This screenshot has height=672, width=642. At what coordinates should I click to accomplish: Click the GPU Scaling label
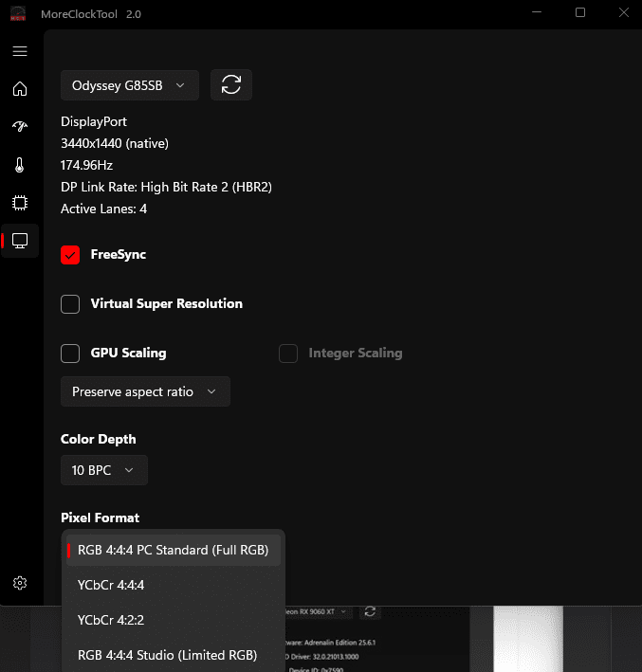128,354
